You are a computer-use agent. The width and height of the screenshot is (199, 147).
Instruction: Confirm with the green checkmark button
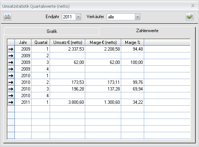(x=190, y=17)
